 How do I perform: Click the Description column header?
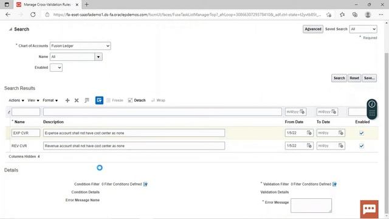tap(53, 122)
